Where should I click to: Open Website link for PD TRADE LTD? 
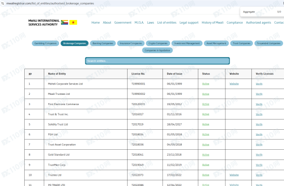[x=234, y=185]
